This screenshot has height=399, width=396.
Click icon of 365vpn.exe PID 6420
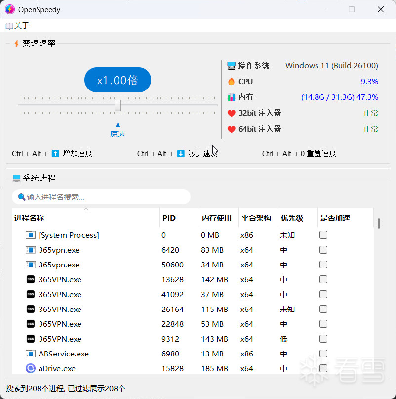(x=31, y=250)
